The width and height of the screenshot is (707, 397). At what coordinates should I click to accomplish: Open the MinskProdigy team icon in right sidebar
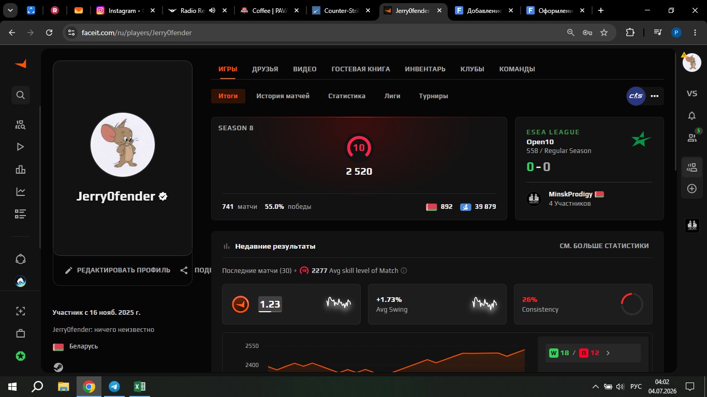point(692,225)
